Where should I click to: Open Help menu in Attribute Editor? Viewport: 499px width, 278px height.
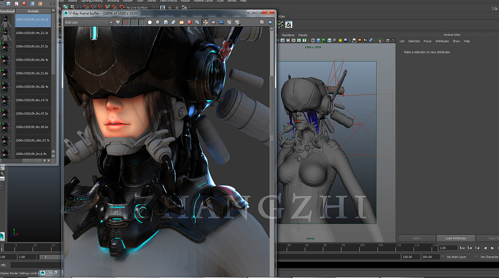467,41
